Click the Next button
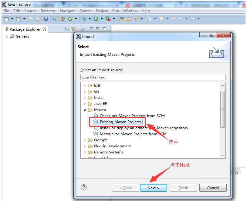 (153, 188)
